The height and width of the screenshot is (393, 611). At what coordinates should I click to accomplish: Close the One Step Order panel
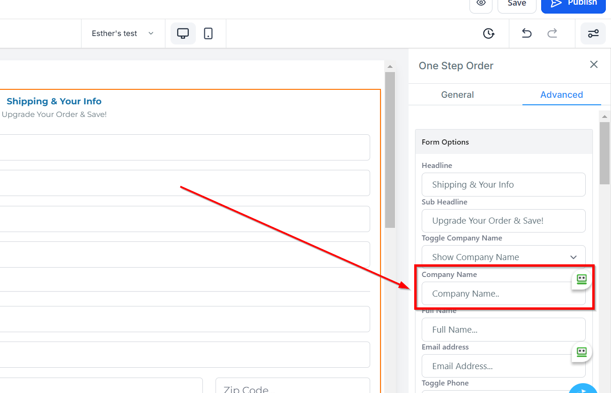[x=594, y=65]
